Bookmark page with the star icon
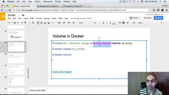This screenshot has width=169, height=95. tap(150, 10)
